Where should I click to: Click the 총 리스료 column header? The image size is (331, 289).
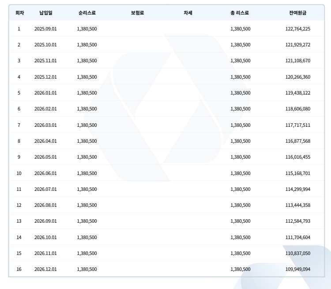coord(240,13)
